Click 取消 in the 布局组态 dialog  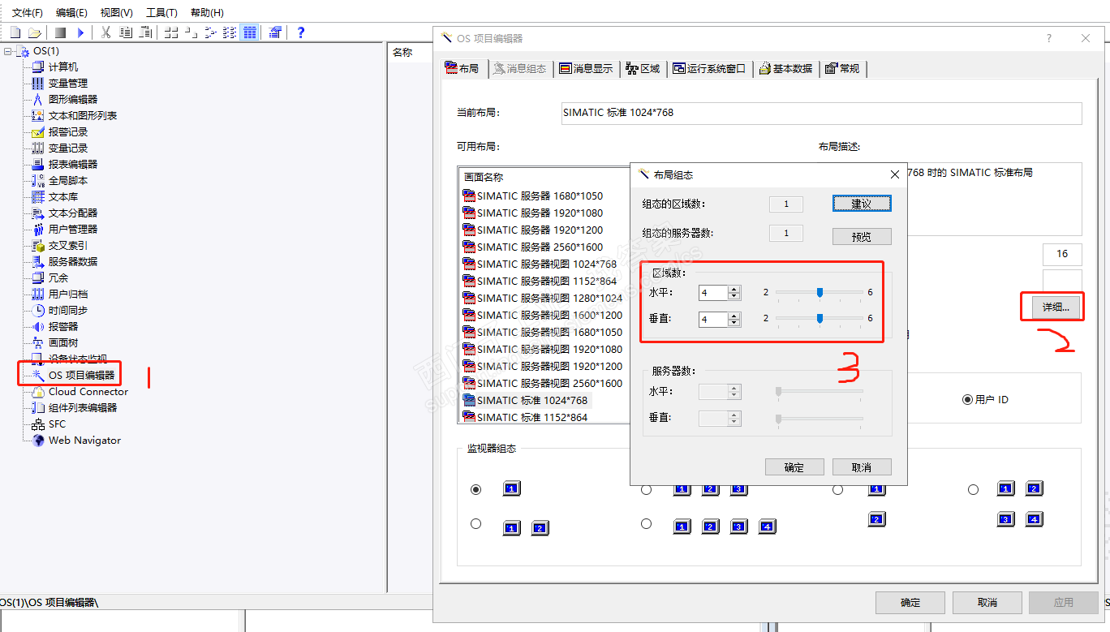pyautogui.click(x=862, y=467)
